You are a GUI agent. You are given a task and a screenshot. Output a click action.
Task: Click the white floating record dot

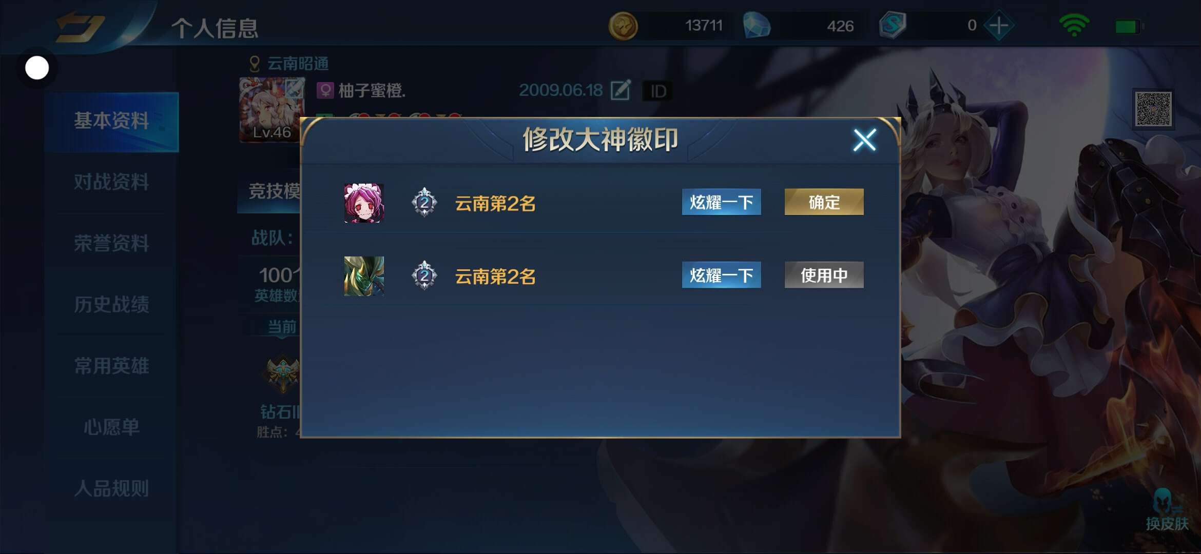pos(37,68)
